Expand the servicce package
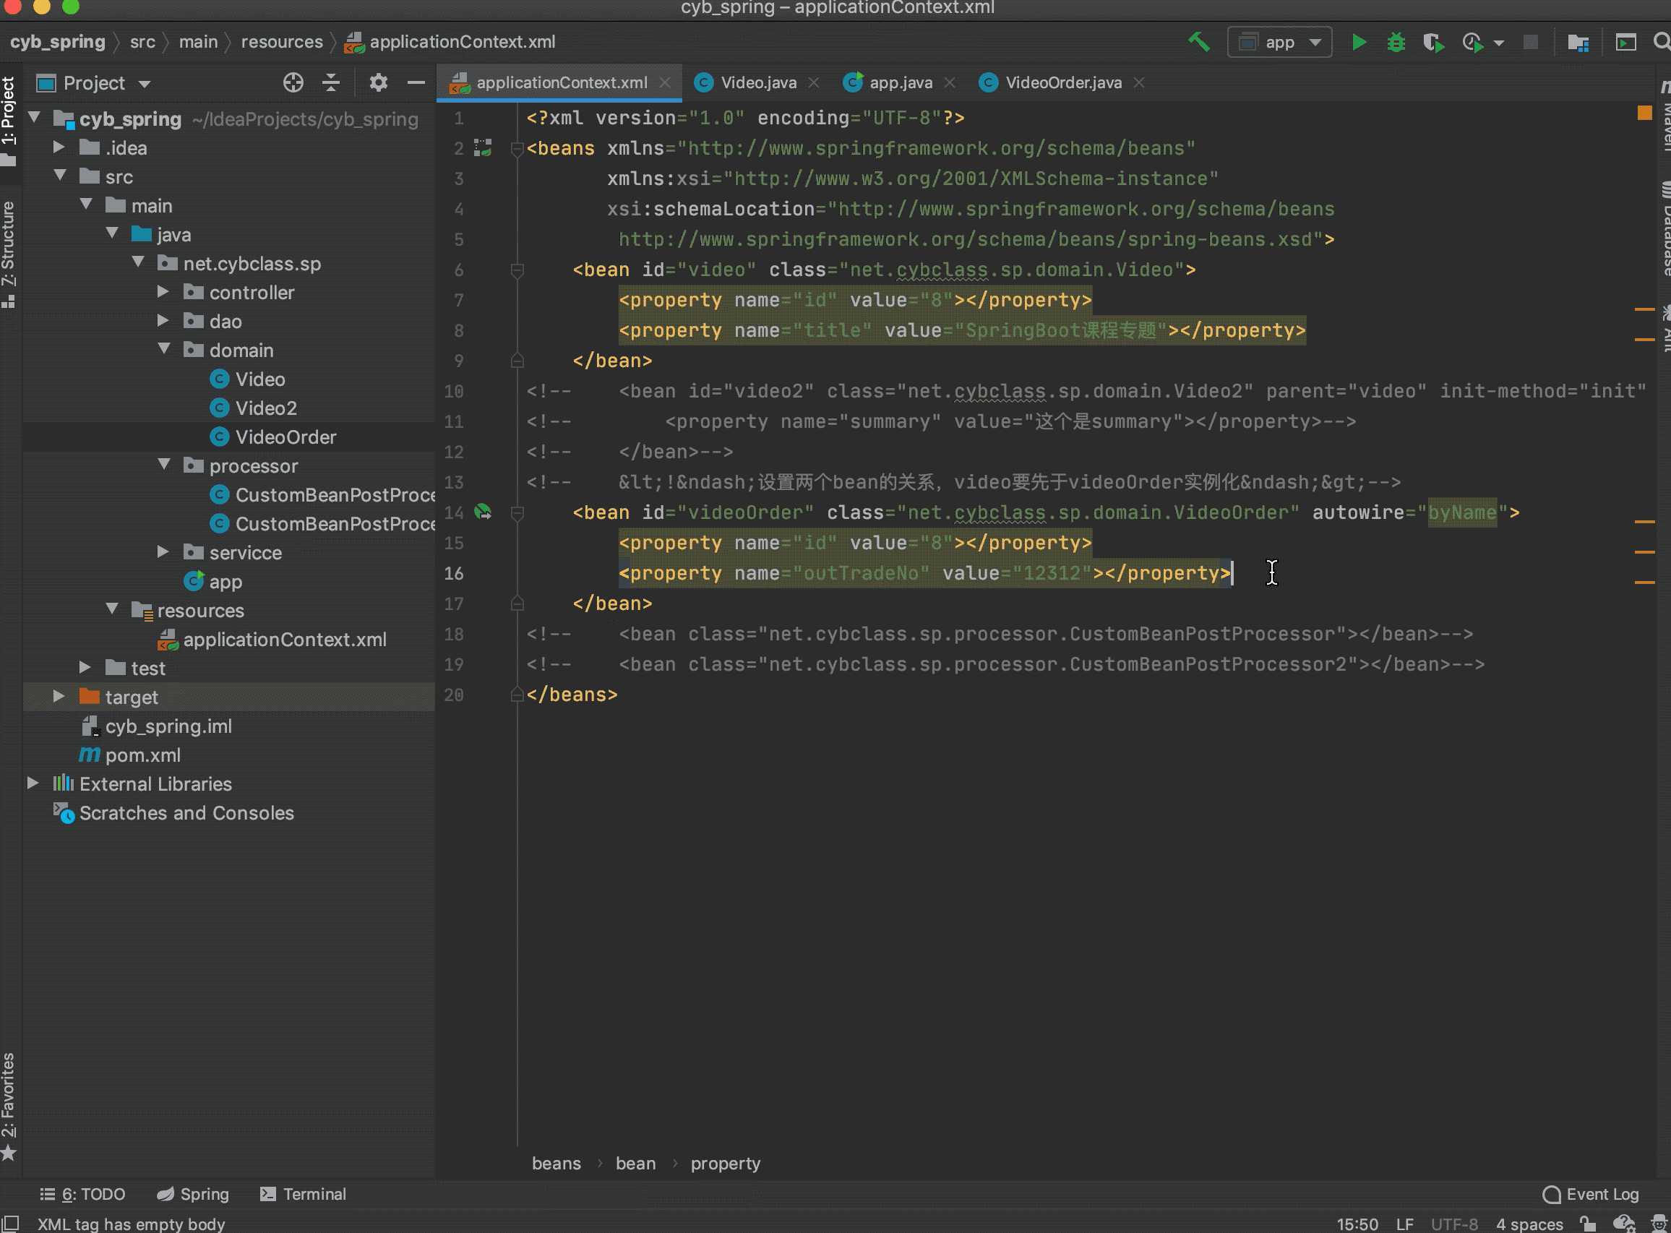 [163, 552]
